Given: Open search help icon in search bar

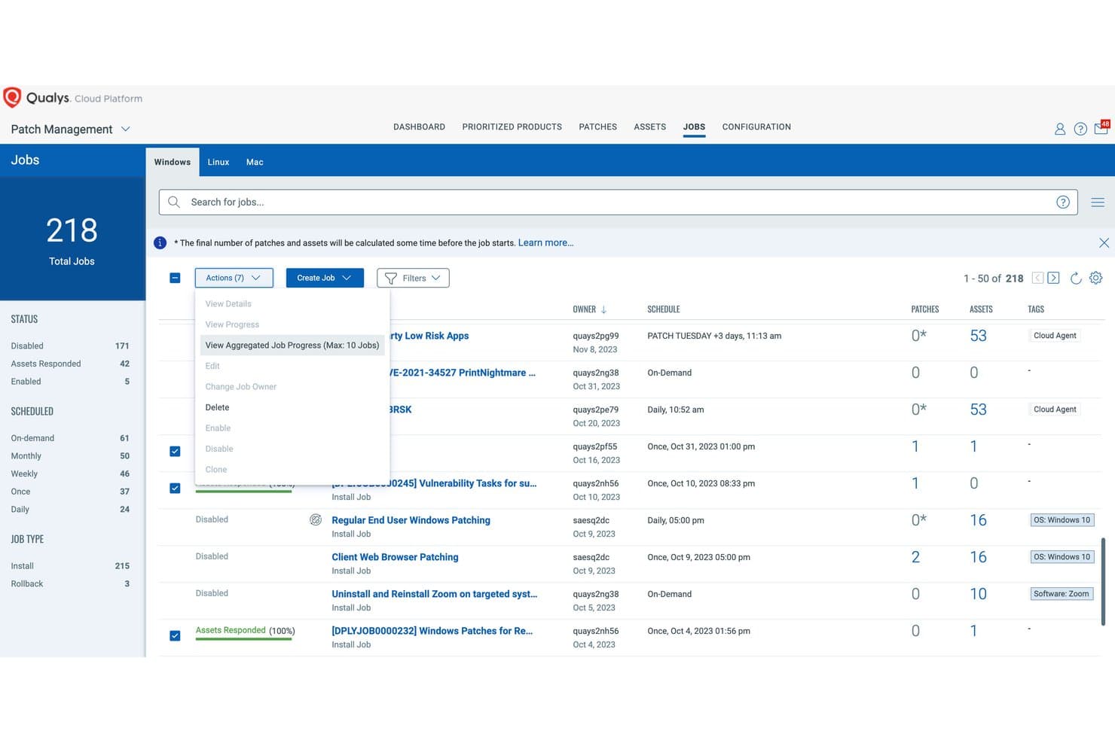Looking at the screenshot, I should [1063, 202].
